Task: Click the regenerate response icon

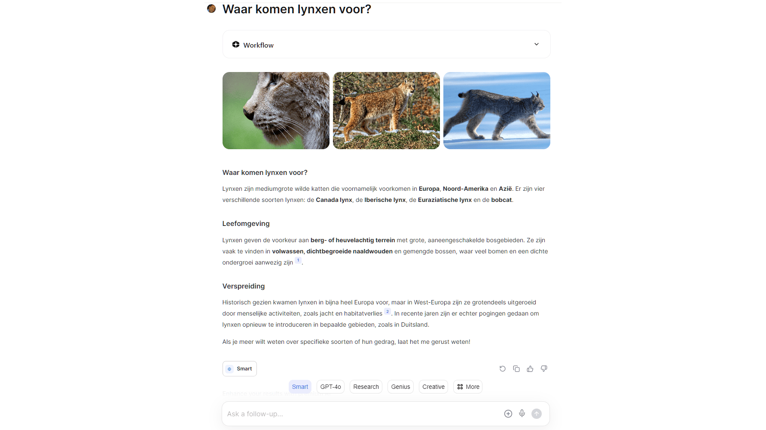Action: pyautogui.click(x=503, y=369)
